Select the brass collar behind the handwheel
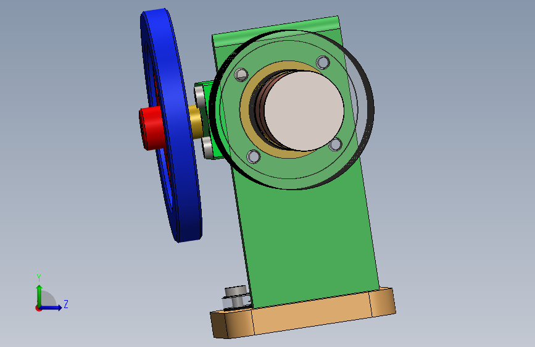 pyautogui.click(x=196, y=121)
